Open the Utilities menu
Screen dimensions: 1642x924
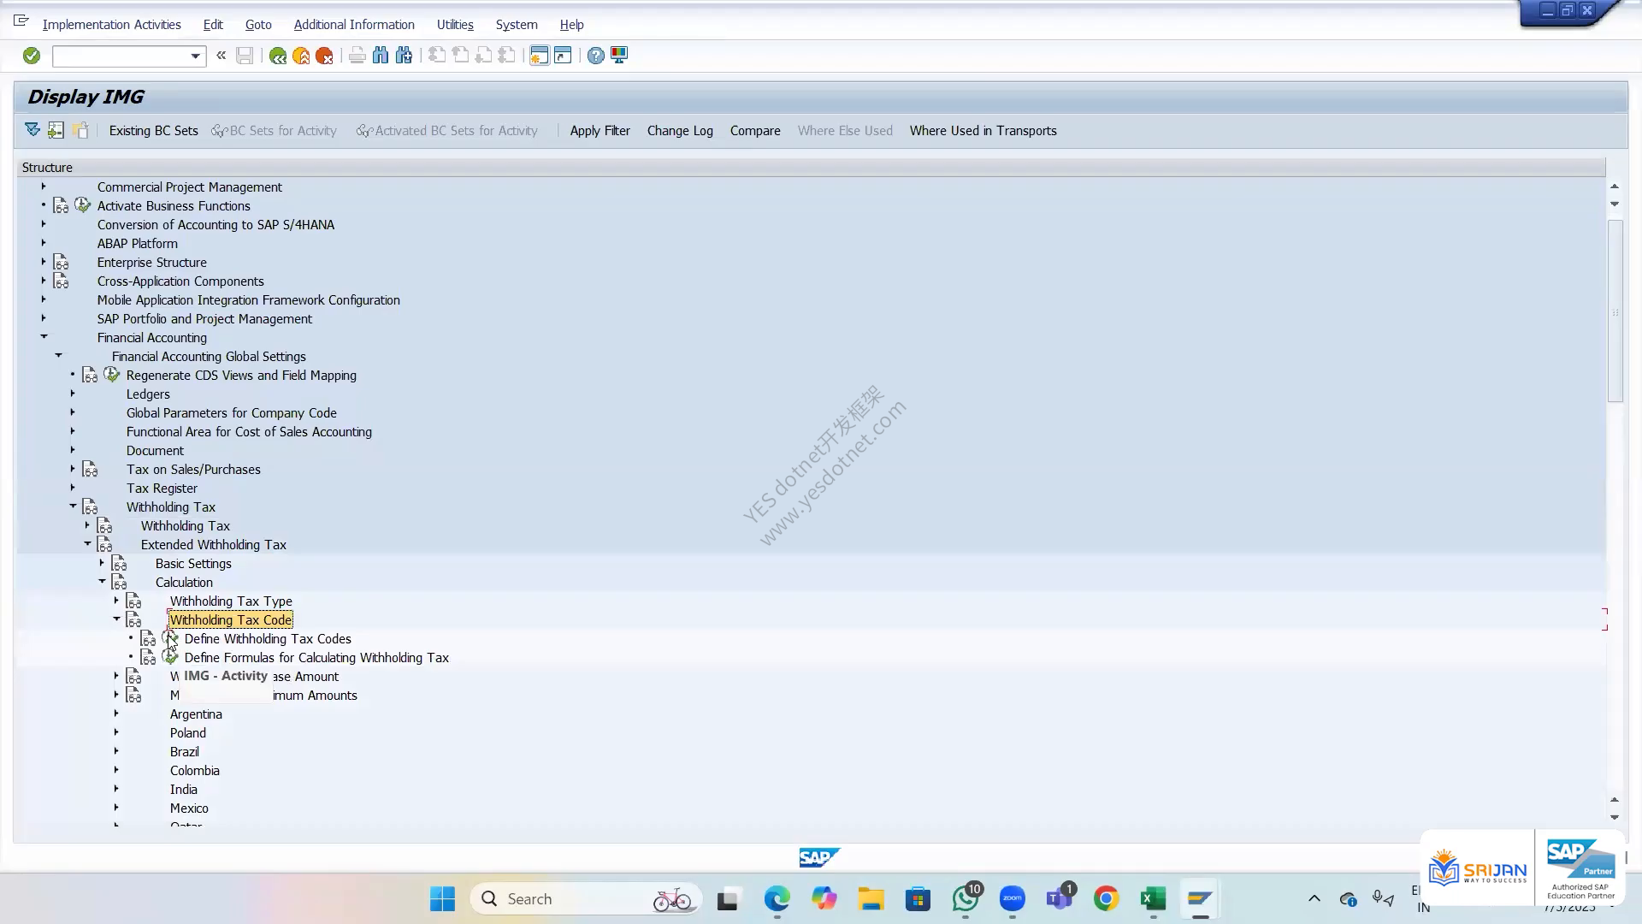point(455,25)
